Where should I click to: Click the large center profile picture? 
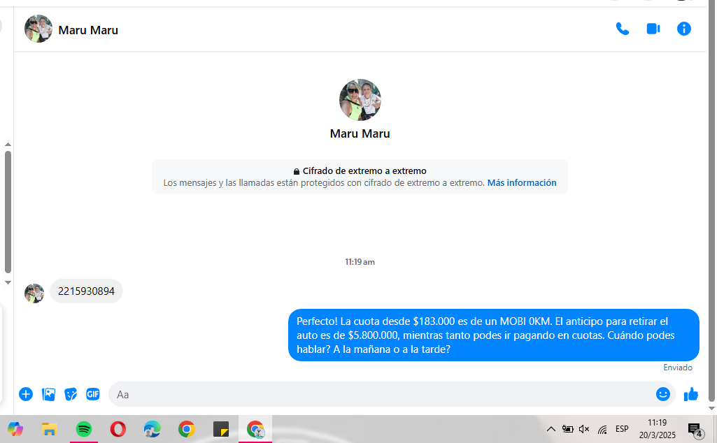tap(360, 100)
